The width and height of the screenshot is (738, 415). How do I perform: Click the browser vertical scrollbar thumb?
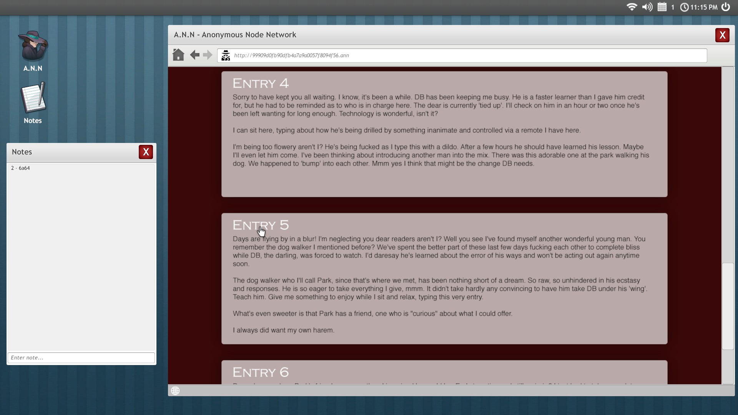[x=728, y=306]
